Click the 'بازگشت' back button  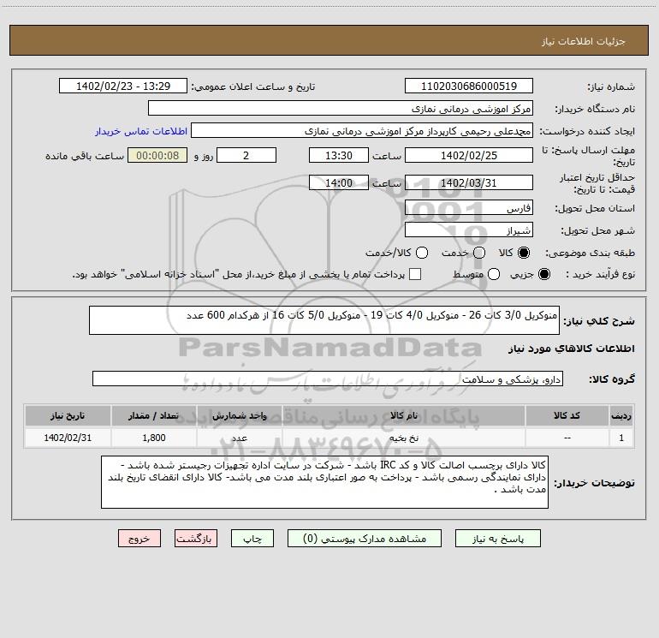(x=194, y=539)
